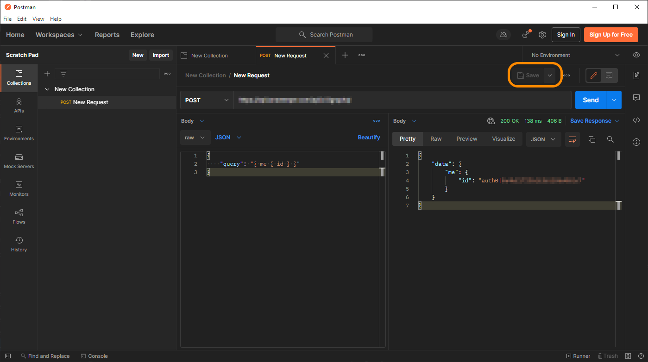
Task: Close the New Request tab
Action: (326, 56)
